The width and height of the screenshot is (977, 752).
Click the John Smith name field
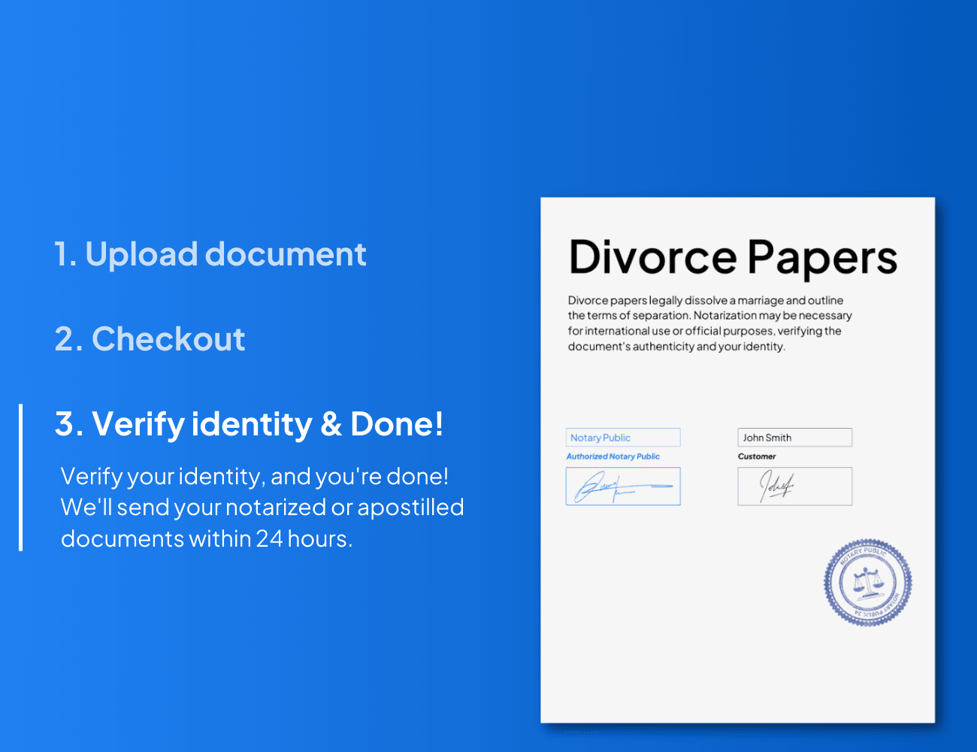794,437
